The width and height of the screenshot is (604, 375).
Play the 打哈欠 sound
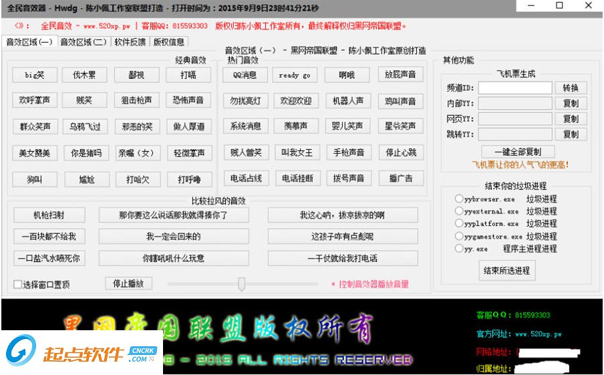coord(138,180)
